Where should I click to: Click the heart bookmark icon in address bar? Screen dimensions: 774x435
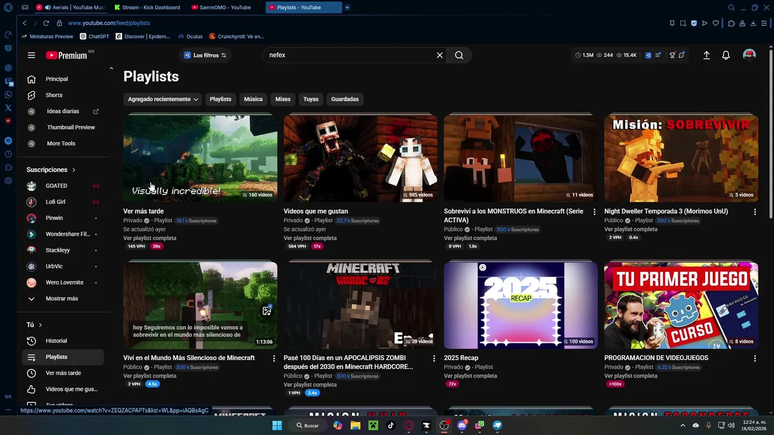click(716, 23)
